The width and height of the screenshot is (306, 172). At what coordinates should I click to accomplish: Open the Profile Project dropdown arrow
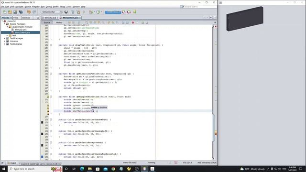point(101,12)
